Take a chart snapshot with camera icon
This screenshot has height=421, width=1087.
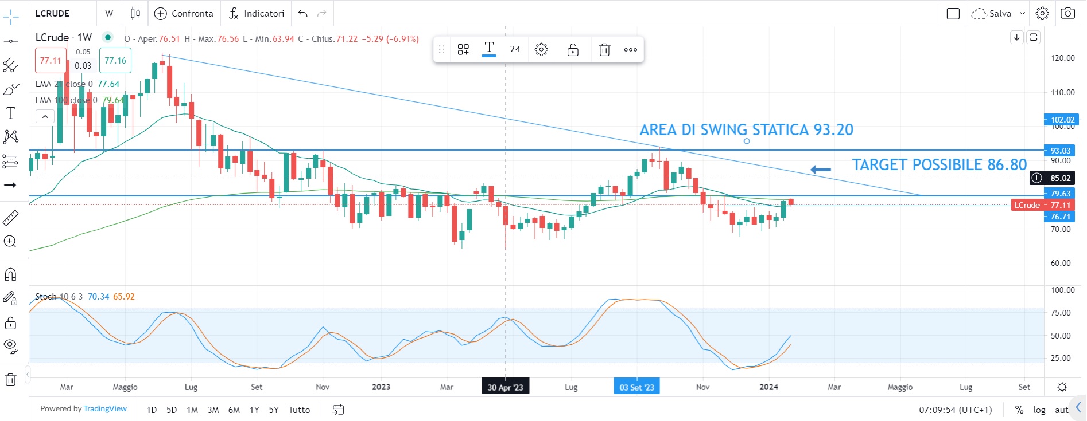tap(1067, 13)
